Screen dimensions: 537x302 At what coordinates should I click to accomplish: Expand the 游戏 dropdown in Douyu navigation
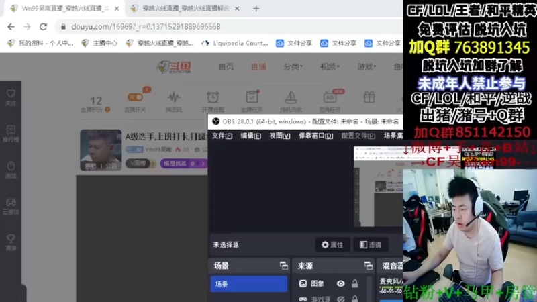point(367,66)
